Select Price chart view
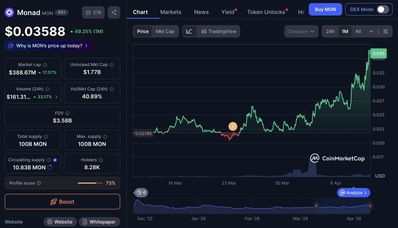This screenshot has height=228, width=398. pyautogui.click(x=143, y=31)
